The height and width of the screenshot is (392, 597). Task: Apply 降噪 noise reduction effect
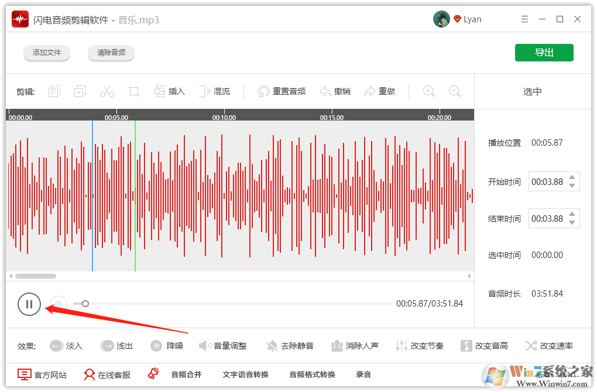click(167, 345)
